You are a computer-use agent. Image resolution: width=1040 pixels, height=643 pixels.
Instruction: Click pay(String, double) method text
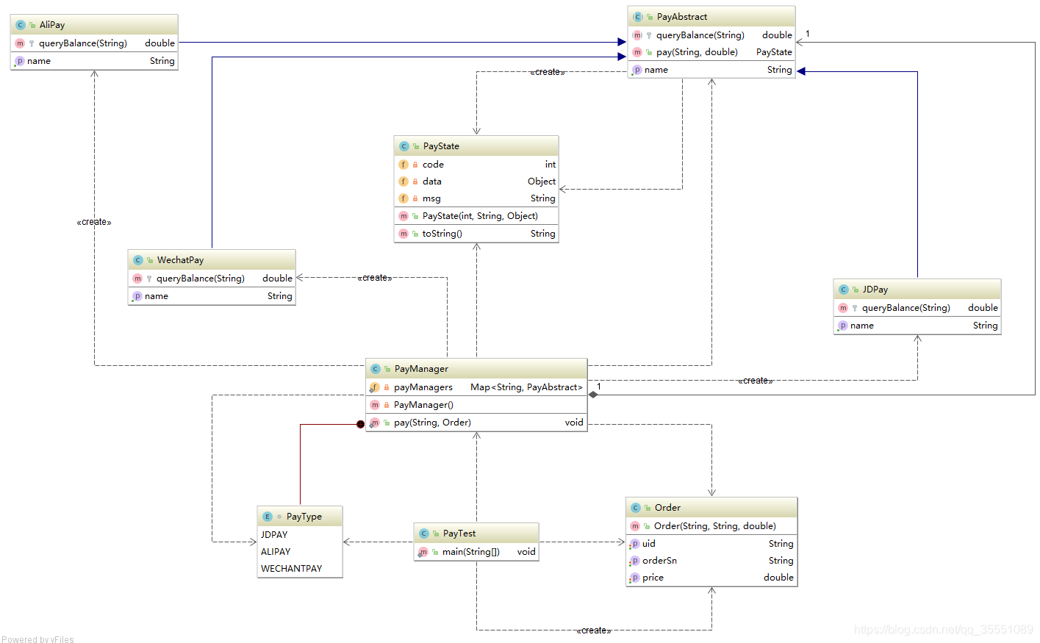point(697,52)
